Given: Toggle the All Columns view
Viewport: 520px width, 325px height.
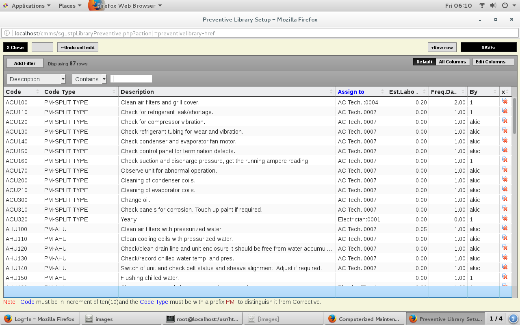Looking at the screenshot, I should pyautogui.click(x=452, y=62).
